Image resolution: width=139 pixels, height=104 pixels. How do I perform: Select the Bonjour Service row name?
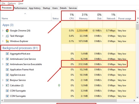tap(18, 80)
